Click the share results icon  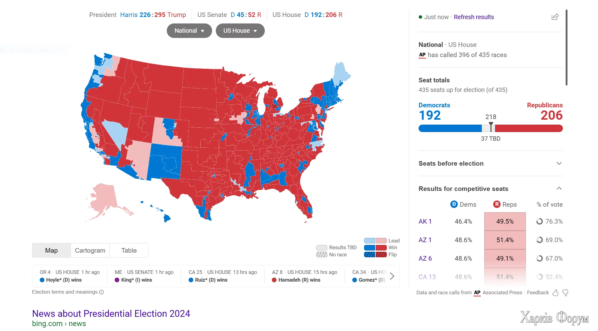[555, 17]
